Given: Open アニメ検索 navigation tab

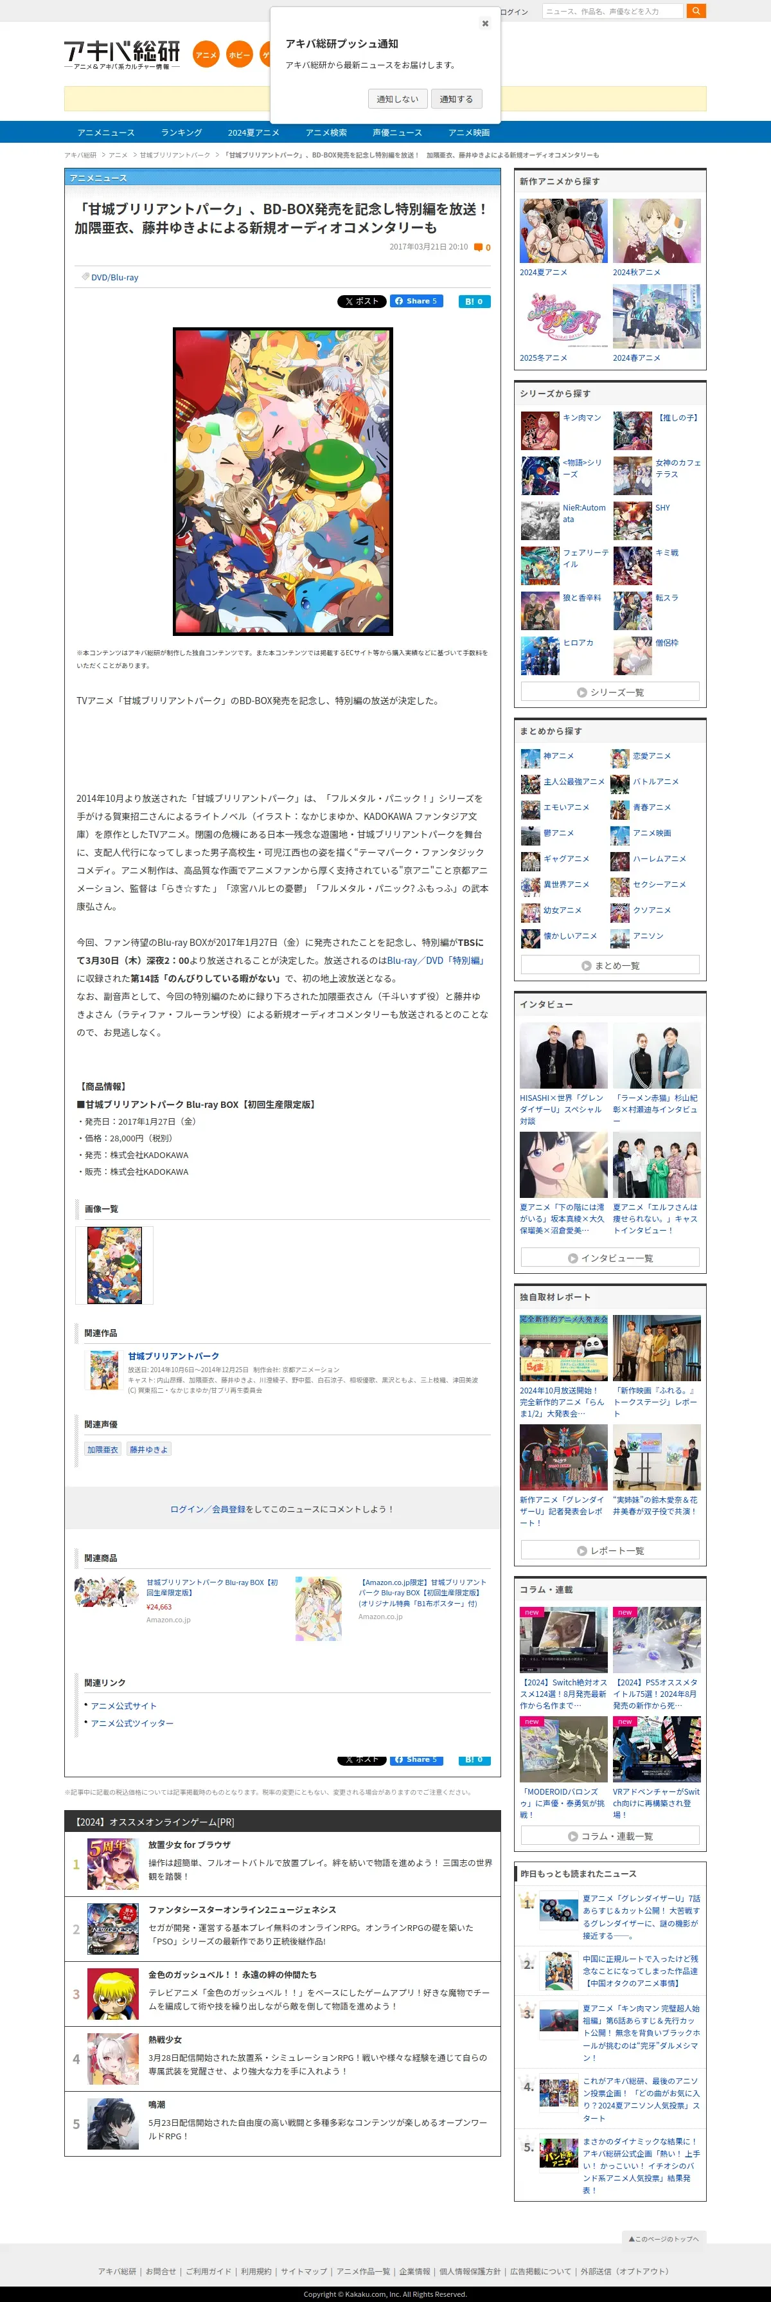Looking at the screenshot, I should click(x=326, y=132).
